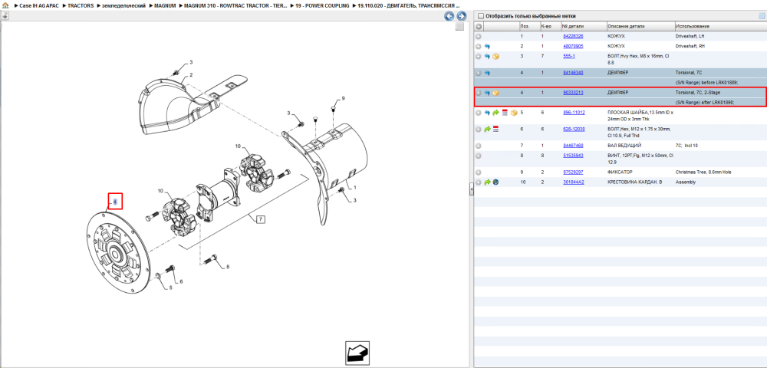Expand plus button for part 84226326
Image resolution: width=767 pixels, height=368 pixels.
(x=479, y=37)
